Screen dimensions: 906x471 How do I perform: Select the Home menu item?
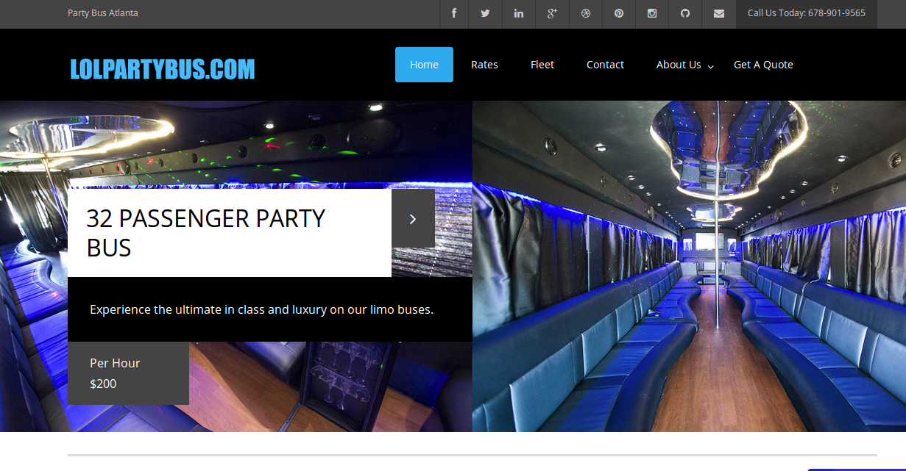point(424,65)
